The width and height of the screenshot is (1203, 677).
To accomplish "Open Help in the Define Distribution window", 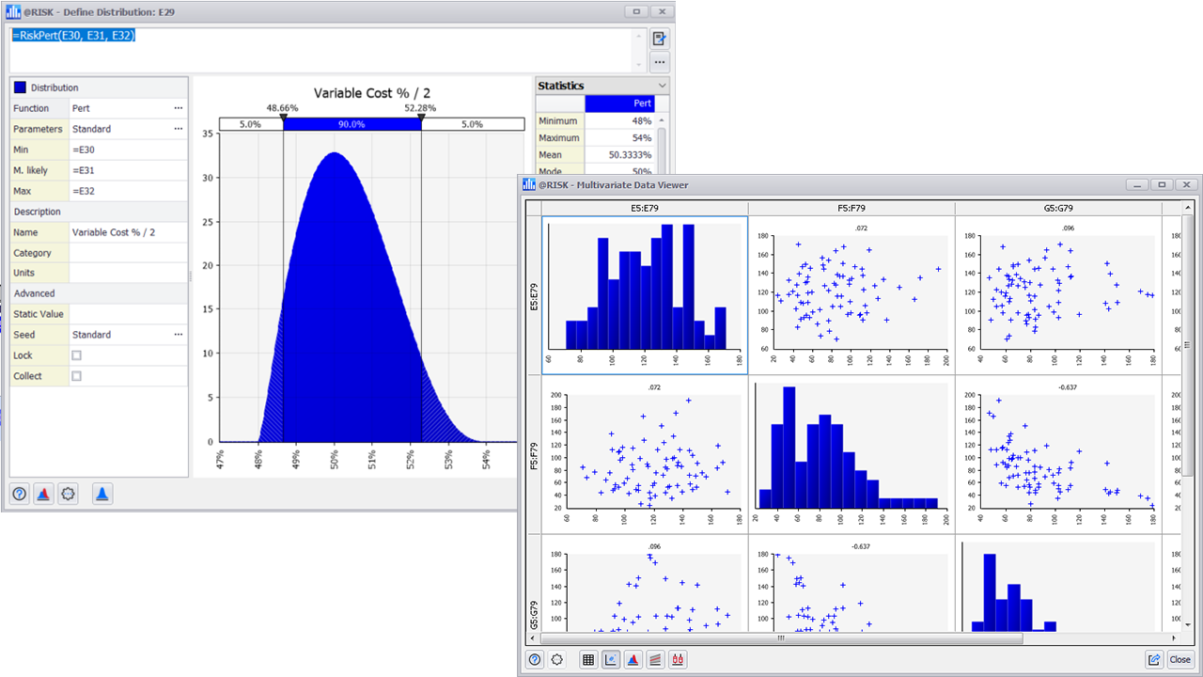I will click(x=19, y=493).
